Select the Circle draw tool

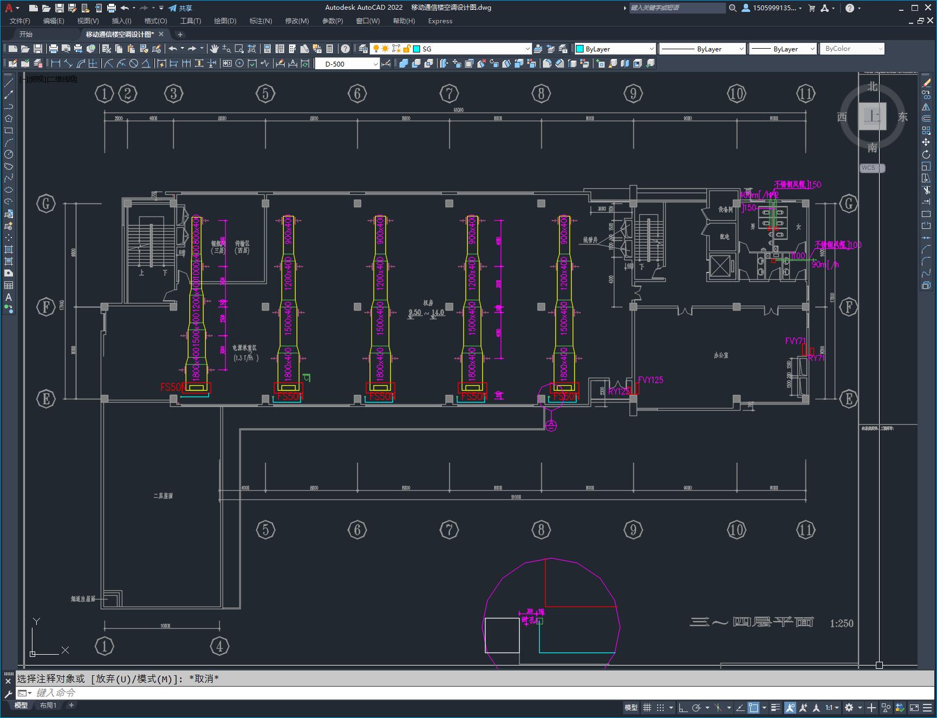[x=9, y=154]
